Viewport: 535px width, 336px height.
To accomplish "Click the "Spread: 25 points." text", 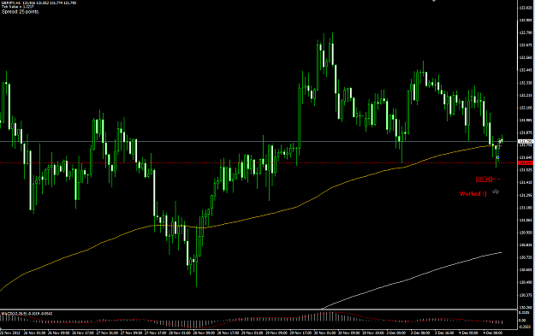I will (21, 12).
